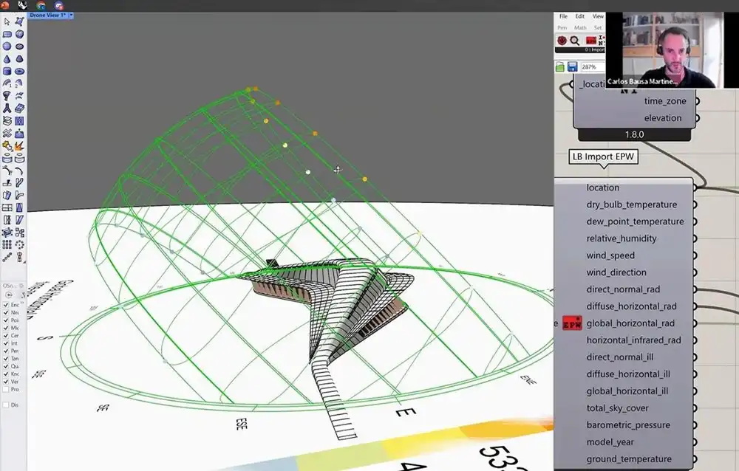This screenshot has height=471, width=739.
Task: Click the wind_speed output
Action: pyautogui.click(x=610, y=255)
